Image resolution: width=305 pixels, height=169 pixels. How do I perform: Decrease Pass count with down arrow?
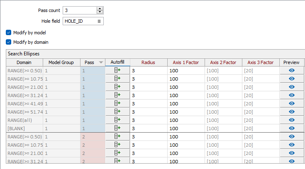tap(100, 12)
